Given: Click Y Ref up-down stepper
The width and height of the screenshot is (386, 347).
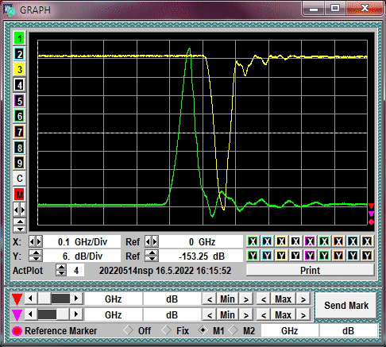Looking at the screenshot, I should pyautogui.click(x=152, y=256).
